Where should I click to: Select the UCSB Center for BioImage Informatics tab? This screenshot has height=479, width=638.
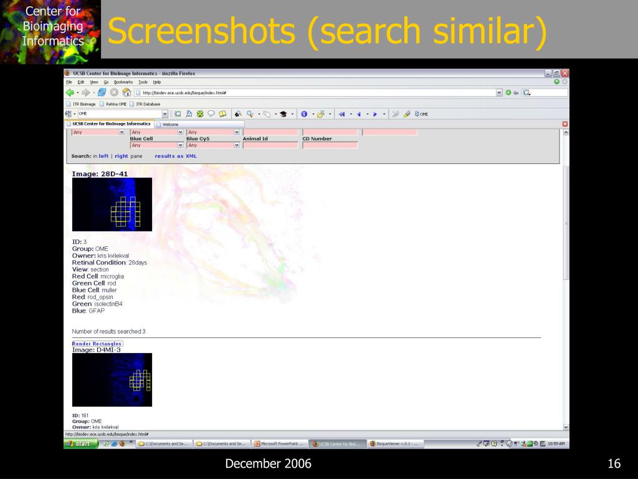pos(109,124)
